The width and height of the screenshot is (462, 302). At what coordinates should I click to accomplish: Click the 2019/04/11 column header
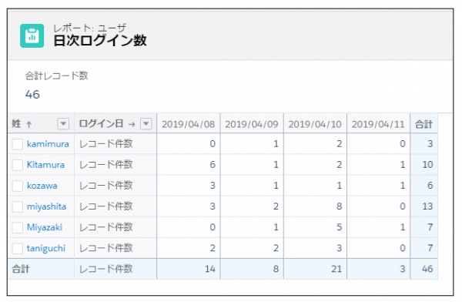(378, 124)
